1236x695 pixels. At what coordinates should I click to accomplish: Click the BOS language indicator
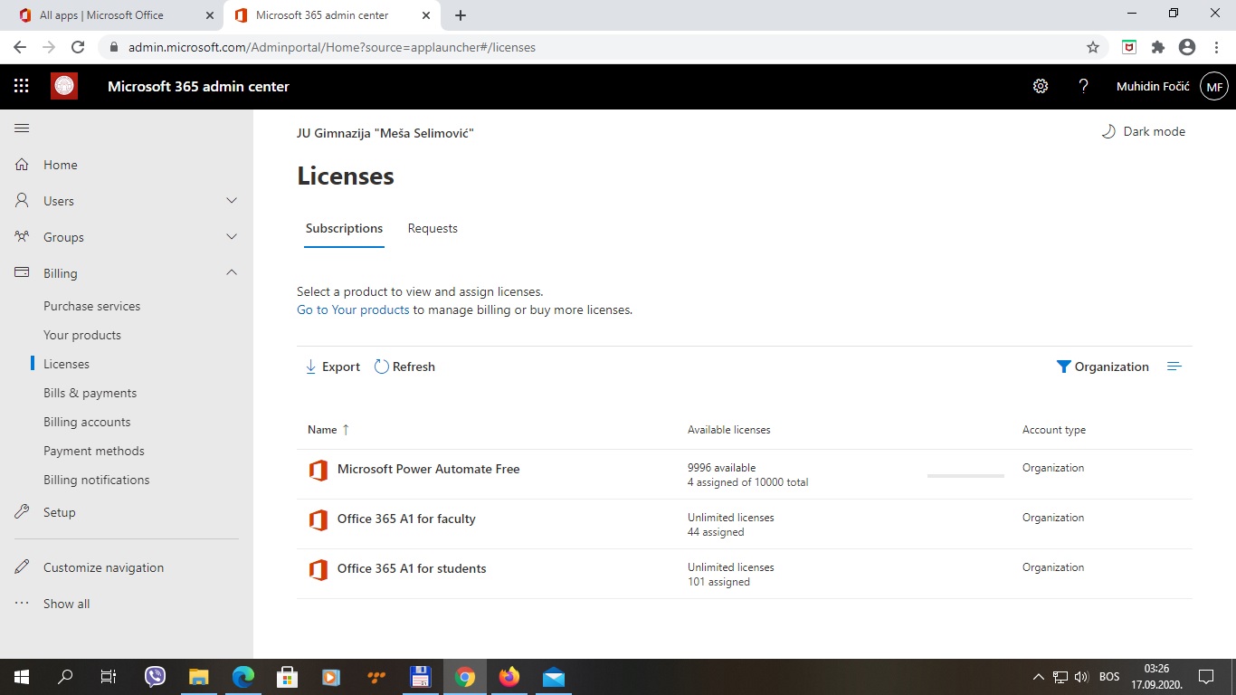1109,677
